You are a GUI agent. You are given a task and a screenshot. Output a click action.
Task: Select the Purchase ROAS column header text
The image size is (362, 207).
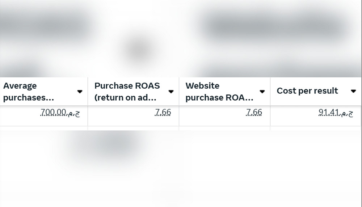[x=127, y=92]
